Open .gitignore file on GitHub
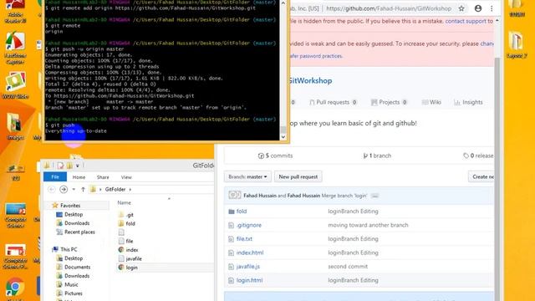 coord(249,225)
